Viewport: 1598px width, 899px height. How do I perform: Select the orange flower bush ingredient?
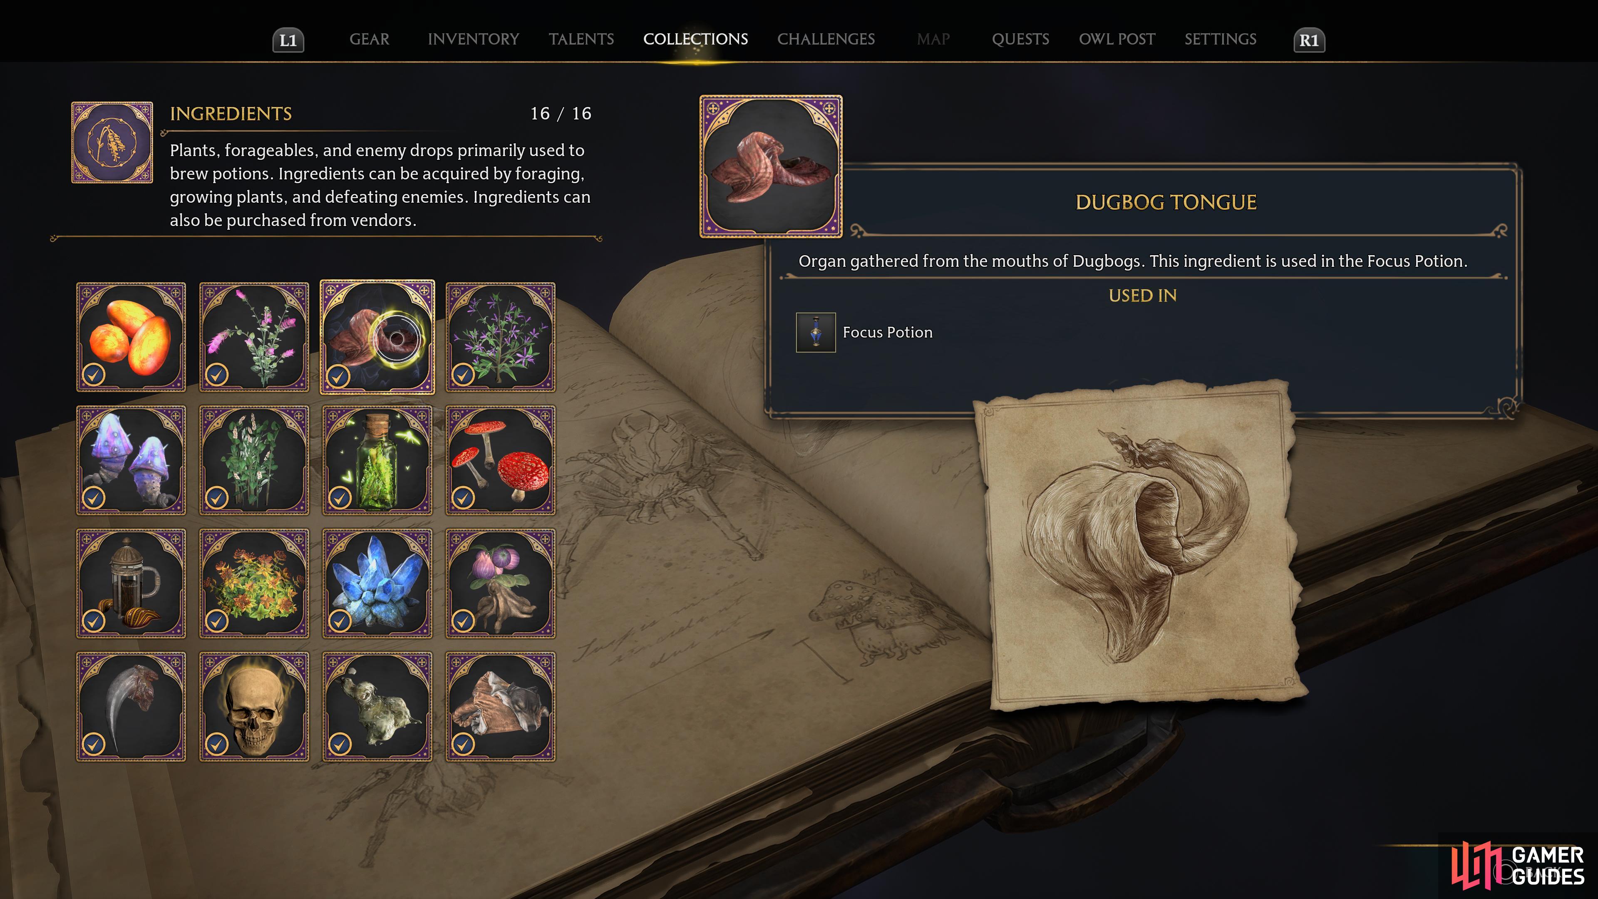tap(254, 583)
